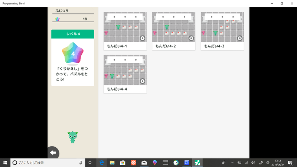This screenshot has height=167, width=297.
Task: Select the もんだい4-4 label
Action: [117, 89]
